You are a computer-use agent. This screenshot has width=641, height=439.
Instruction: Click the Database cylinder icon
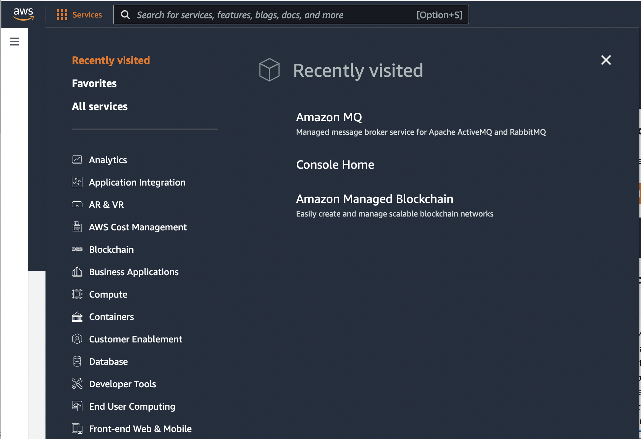(77, 361)
